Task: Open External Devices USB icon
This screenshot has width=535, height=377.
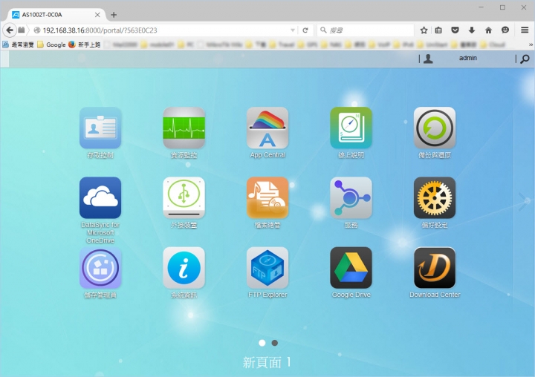Action: pos(184,197)
